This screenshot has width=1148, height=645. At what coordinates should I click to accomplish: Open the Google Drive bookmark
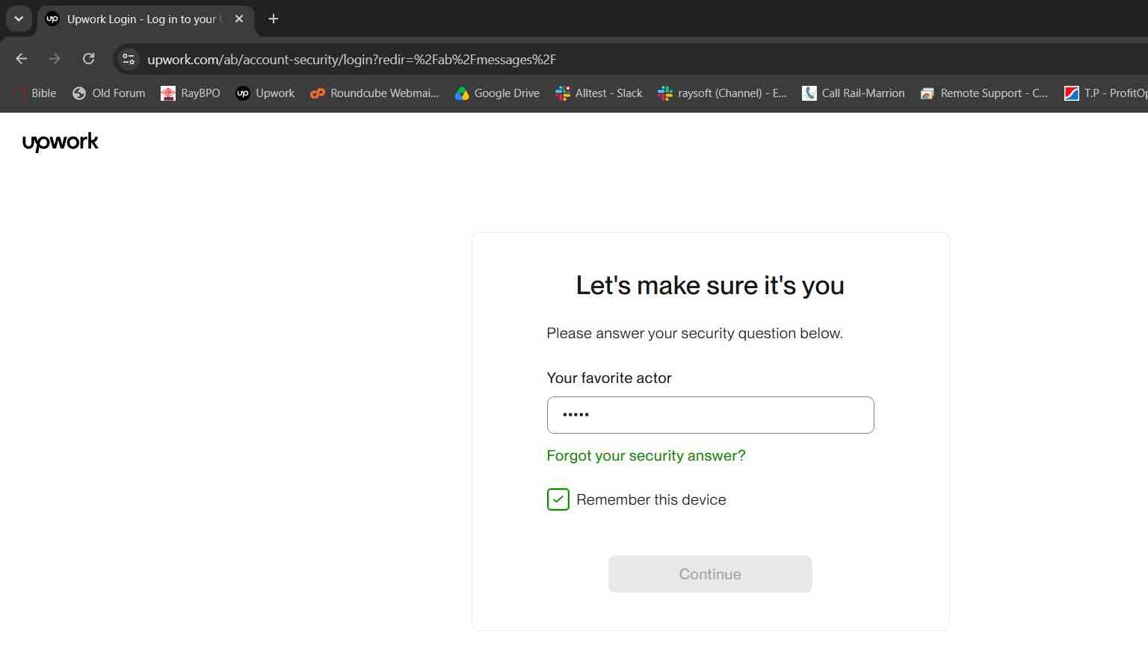pos(497,93)
